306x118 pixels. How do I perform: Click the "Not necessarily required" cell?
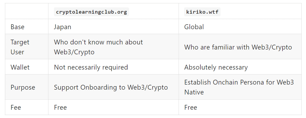(x=91, y=67)
